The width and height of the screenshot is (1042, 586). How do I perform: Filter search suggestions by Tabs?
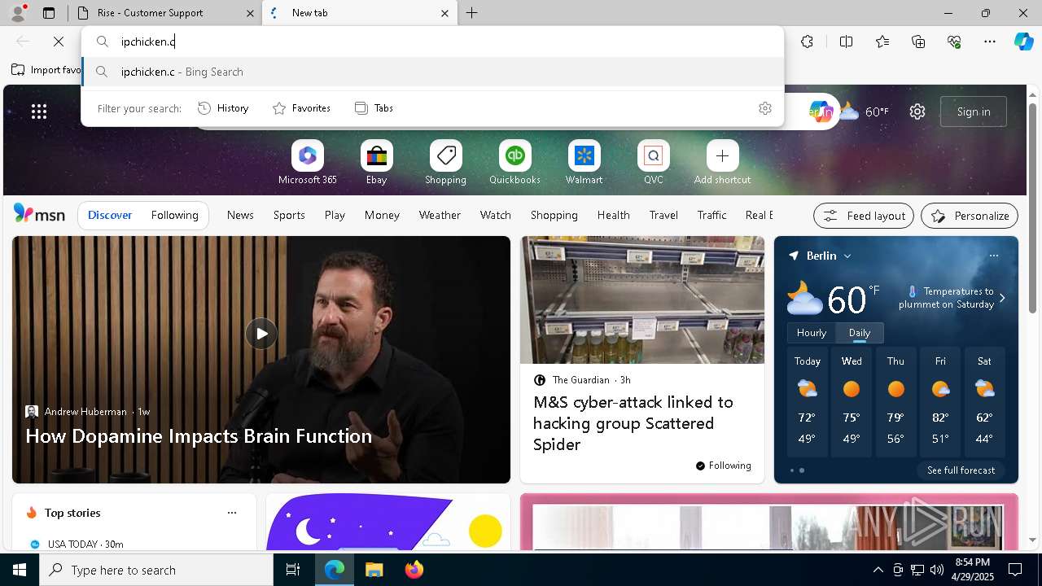pos(374,108)
